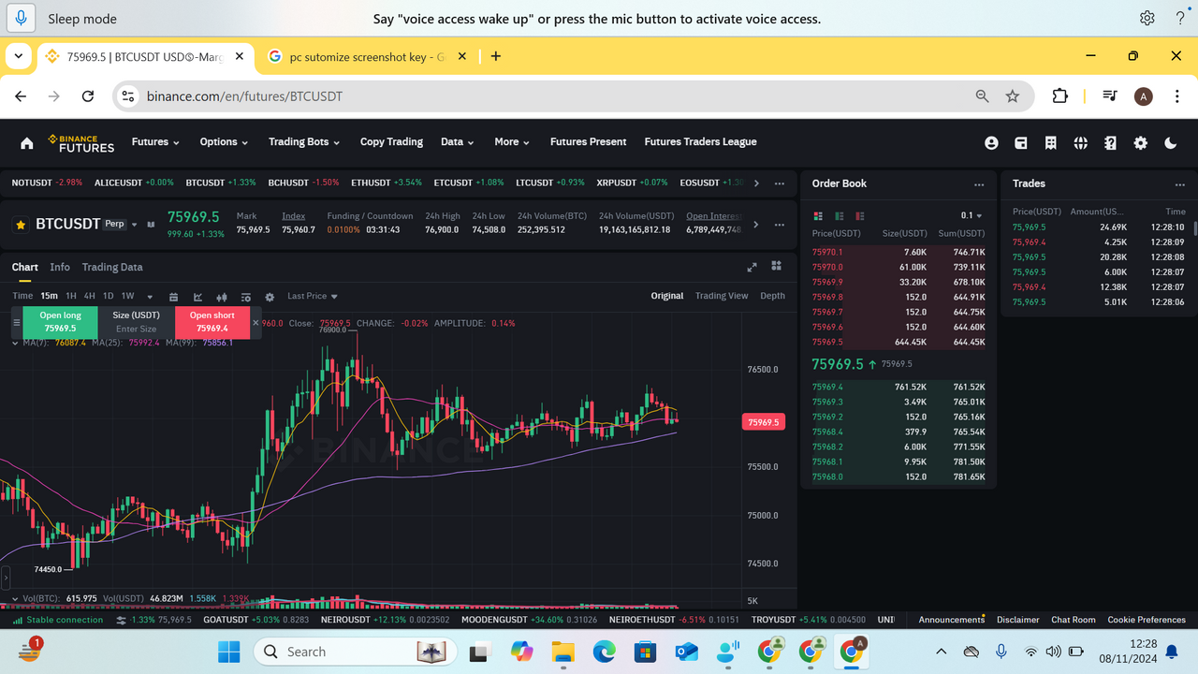Click the Index price link
This screenshot has height=674, width=1198.
[x=294, y=216]
